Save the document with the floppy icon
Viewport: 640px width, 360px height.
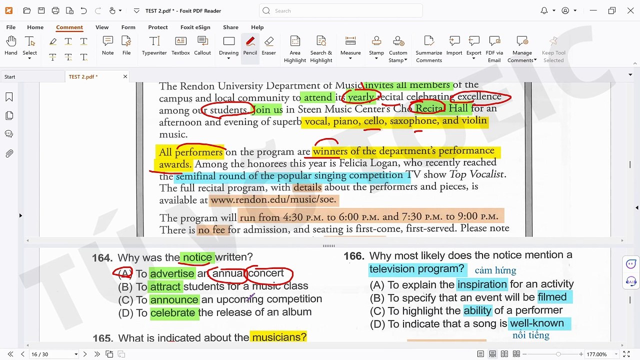pos(41,10)
